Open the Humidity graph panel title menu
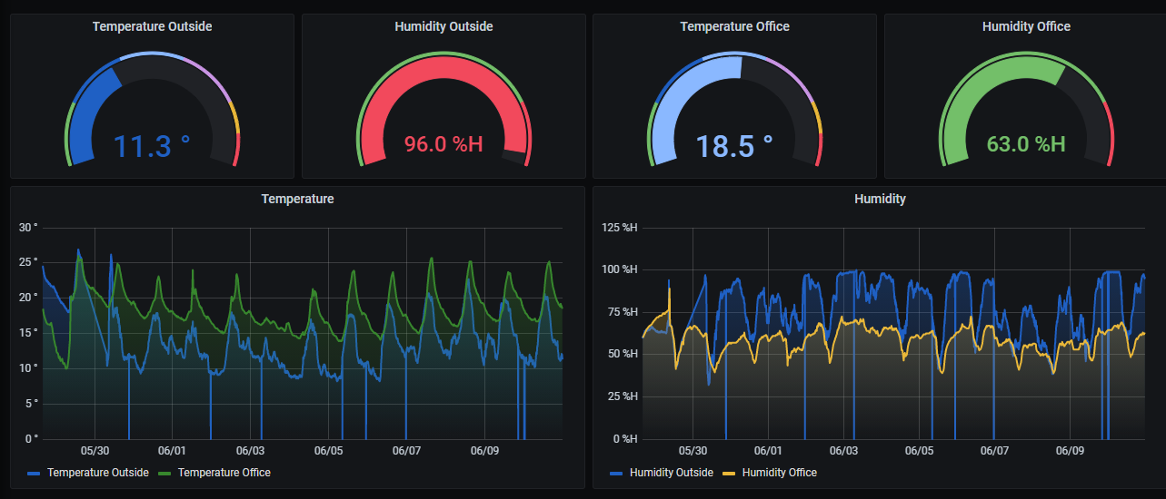1166x499 pixels. coord(880,198)
